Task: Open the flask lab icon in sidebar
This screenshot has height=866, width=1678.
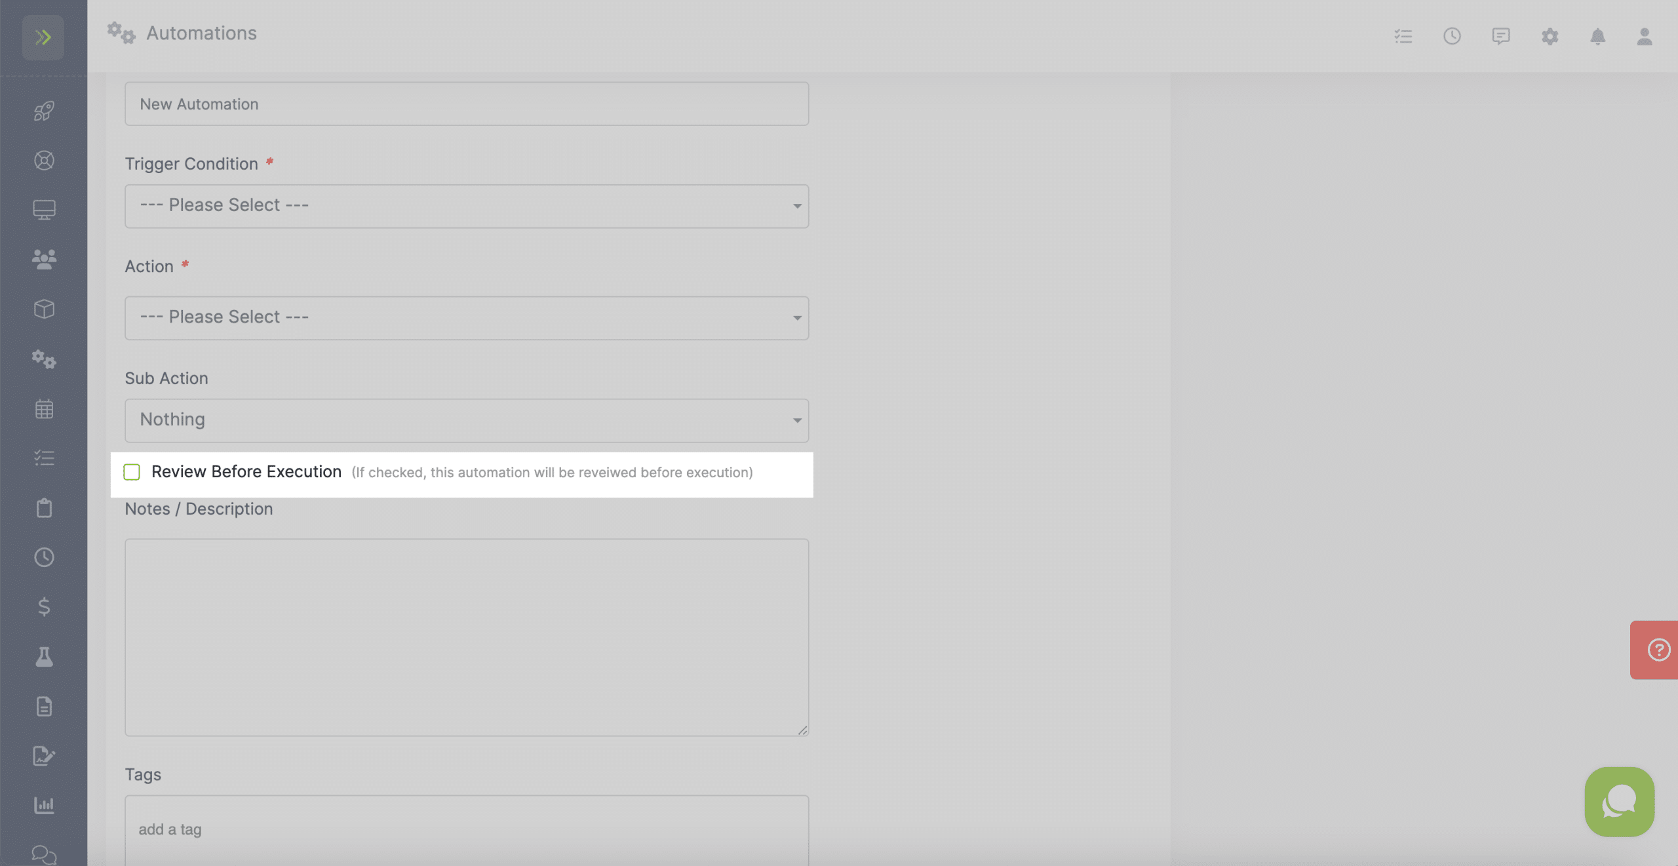Action: [44, 656]
